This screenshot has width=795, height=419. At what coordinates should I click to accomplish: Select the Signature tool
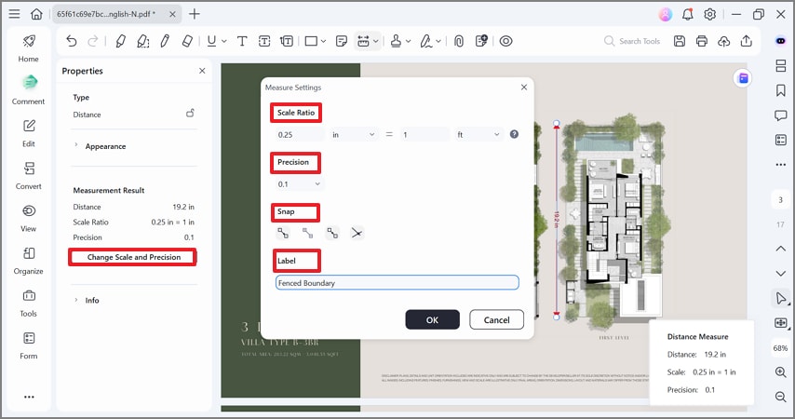pos(426,41)
